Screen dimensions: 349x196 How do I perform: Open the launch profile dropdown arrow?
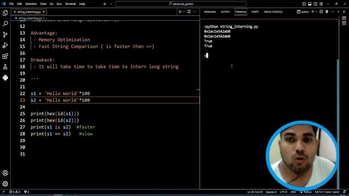click(316, 12)
